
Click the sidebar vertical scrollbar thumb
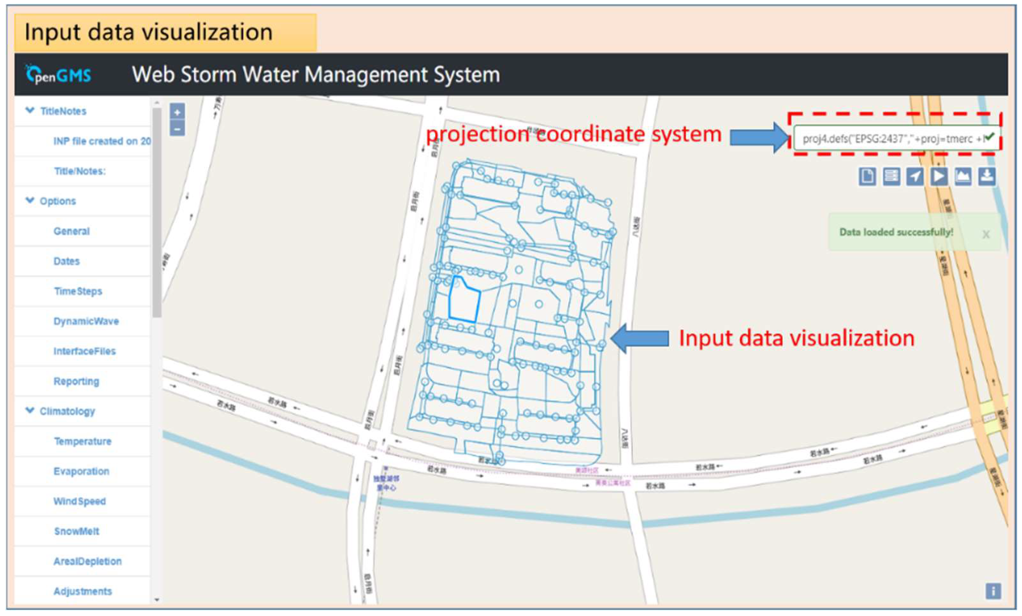coord(156,212)
